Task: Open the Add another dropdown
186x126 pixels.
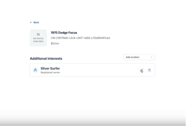Action: click(x=139, y=57)
